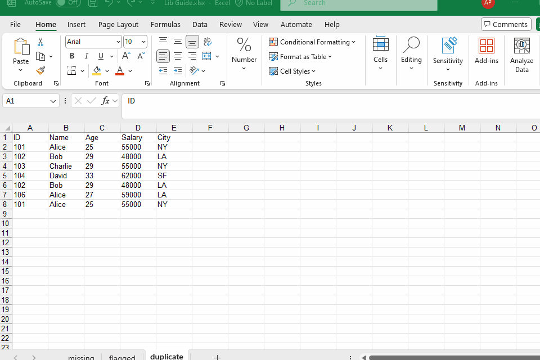Apply the red font color

click(120, 71)
